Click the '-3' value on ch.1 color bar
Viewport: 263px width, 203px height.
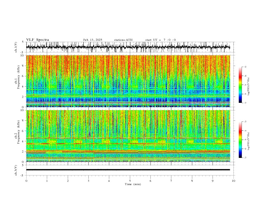[245, 67]
